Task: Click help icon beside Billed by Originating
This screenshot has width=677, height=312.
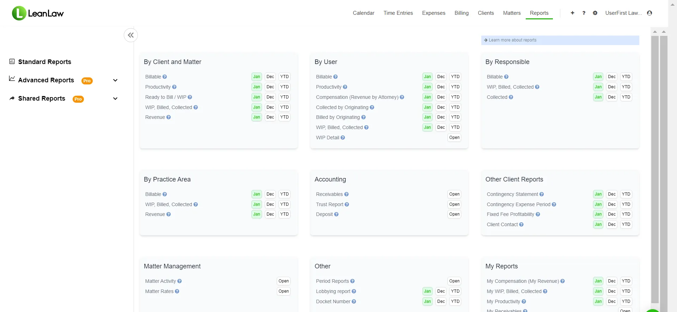Action: pyautogui.click(x=364, y=117)
